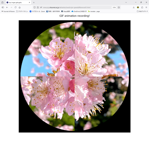Viewport: 149px width, 144px height.
Task: Go forward one page
Action: pos(11,7)
